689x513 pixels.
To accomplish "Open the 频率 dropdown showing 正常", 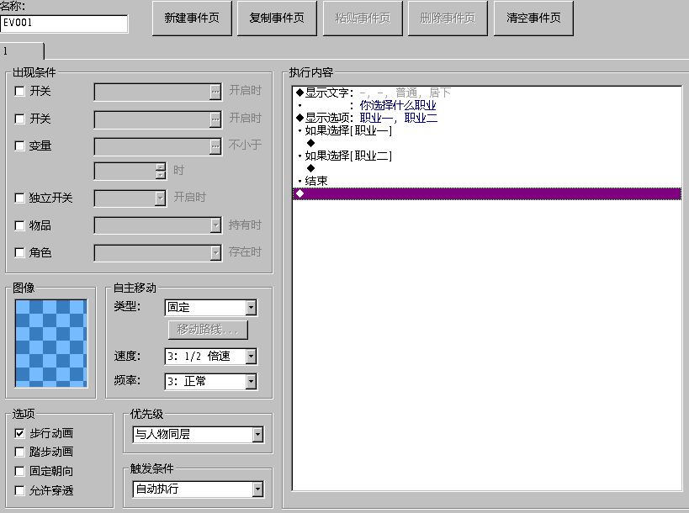I will click(251, 382).
